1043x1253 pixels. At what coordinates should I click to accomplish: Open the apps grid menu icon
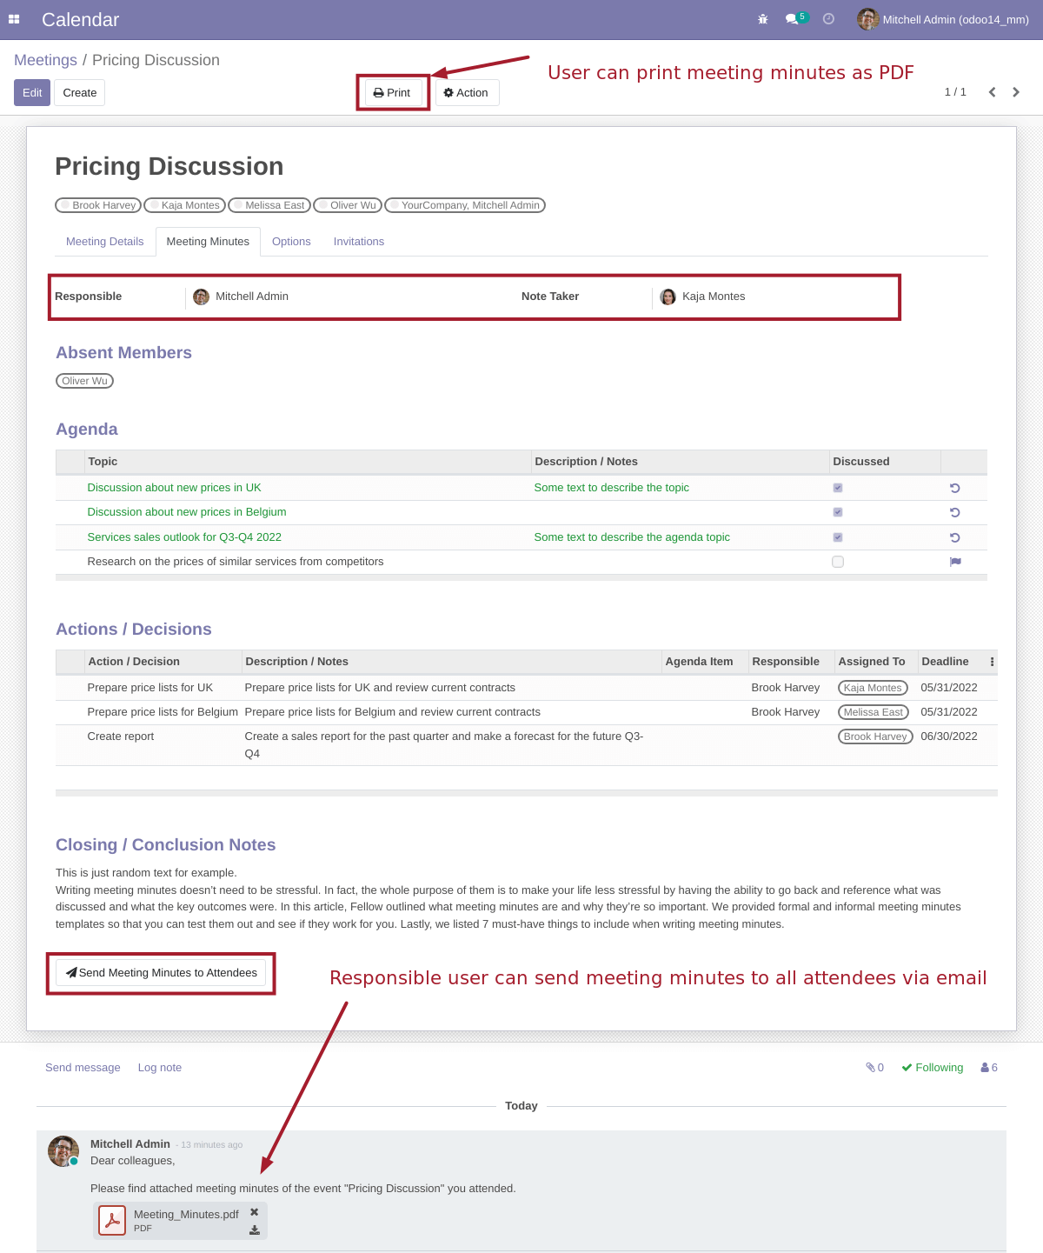click(x=14, y=19)
